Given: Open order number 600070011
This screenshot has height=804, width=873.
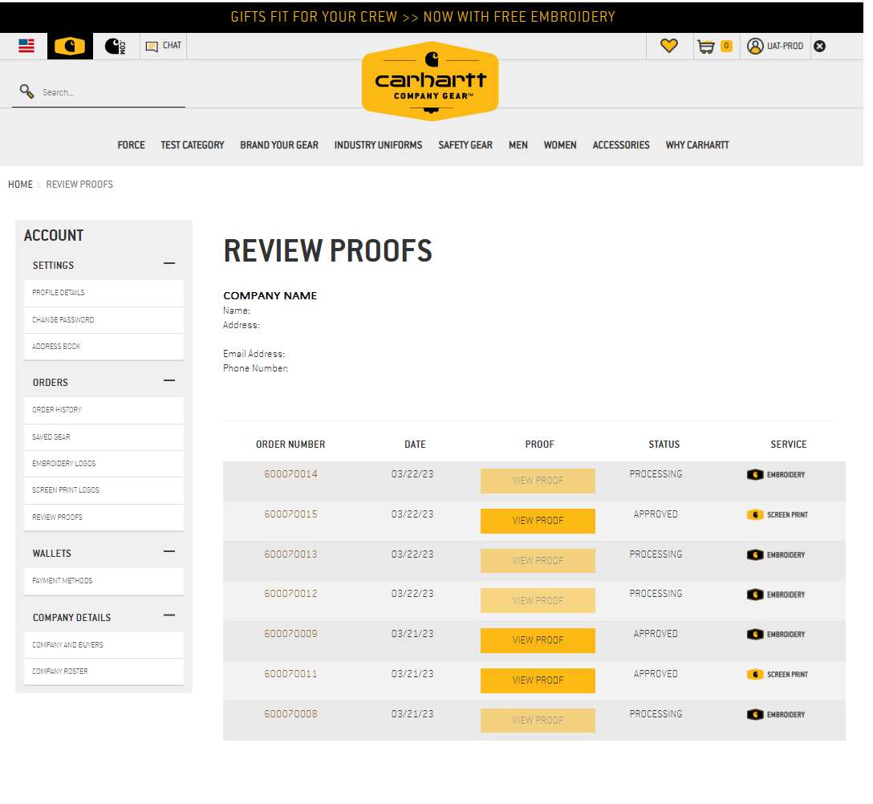Looking at the screenshot, I should (x=290, y=674).
